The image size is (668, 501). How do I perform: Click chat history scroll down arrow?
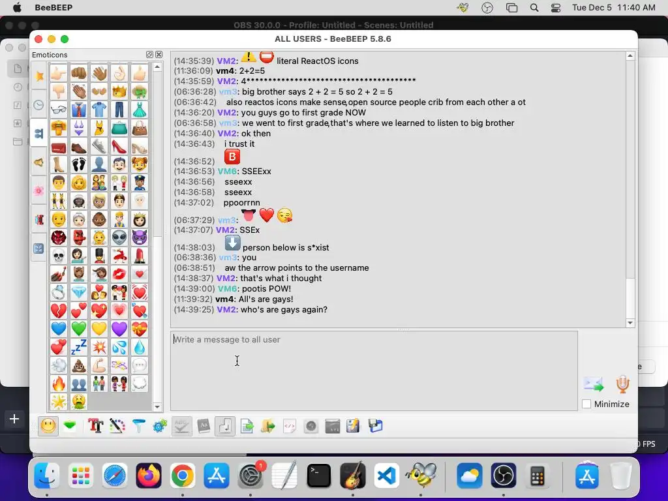[630, 323]
